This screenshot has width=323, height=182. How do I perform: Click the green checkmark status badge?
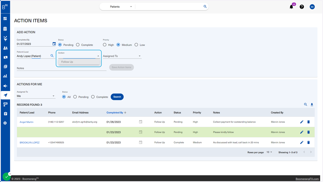pos(6,177)
